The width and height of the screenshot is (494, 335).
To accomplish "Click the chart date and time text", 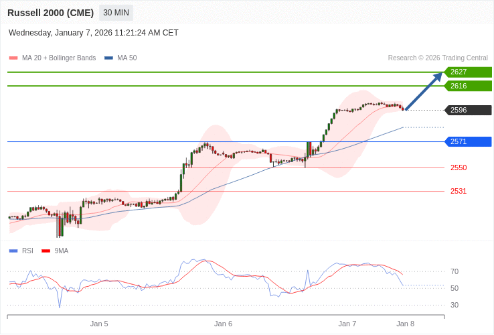I will tap(94, 33).
